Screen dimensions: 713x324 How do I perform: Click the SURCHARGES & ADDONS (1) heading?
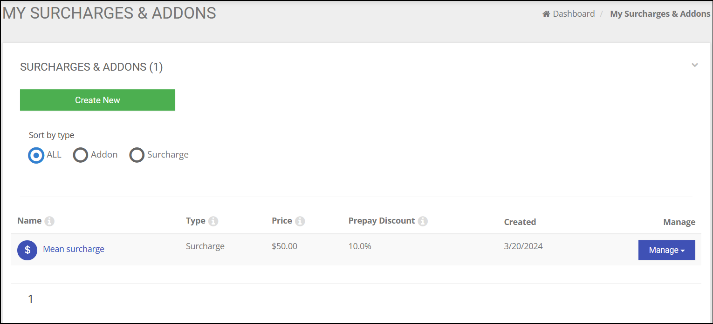(x=91, y=67)
